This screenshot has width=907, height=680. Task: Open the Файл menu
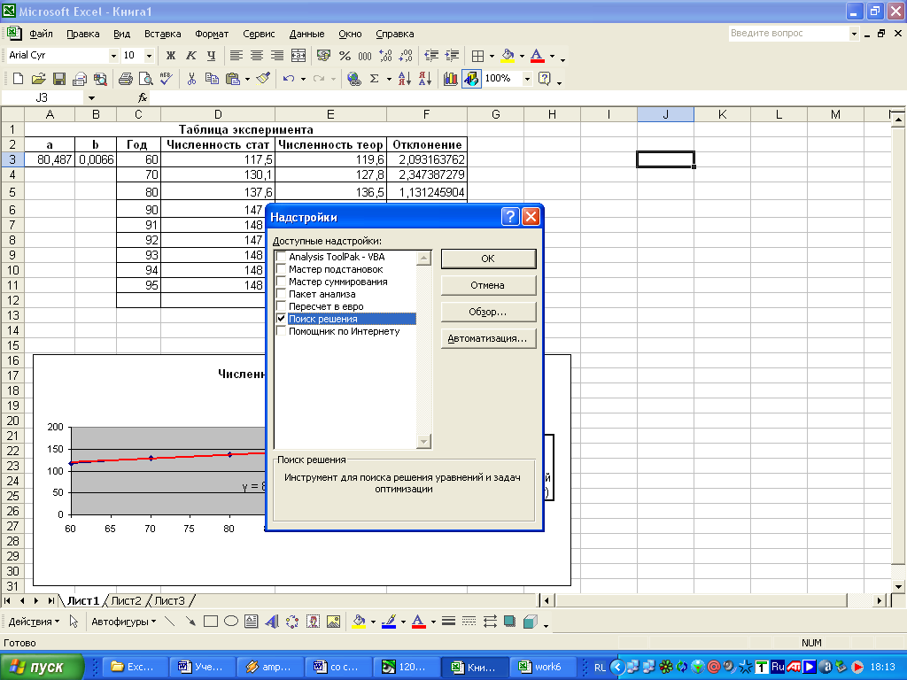coord(41,34)
